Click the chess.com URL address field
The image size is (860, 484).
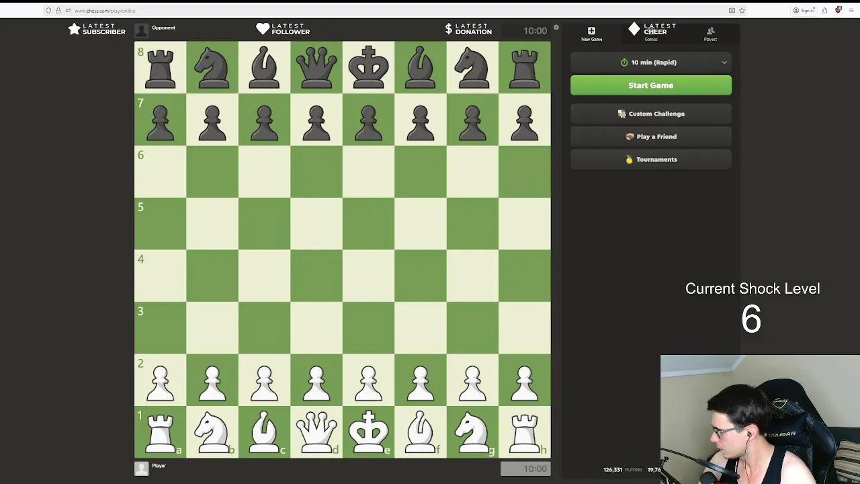click(396, 10)
